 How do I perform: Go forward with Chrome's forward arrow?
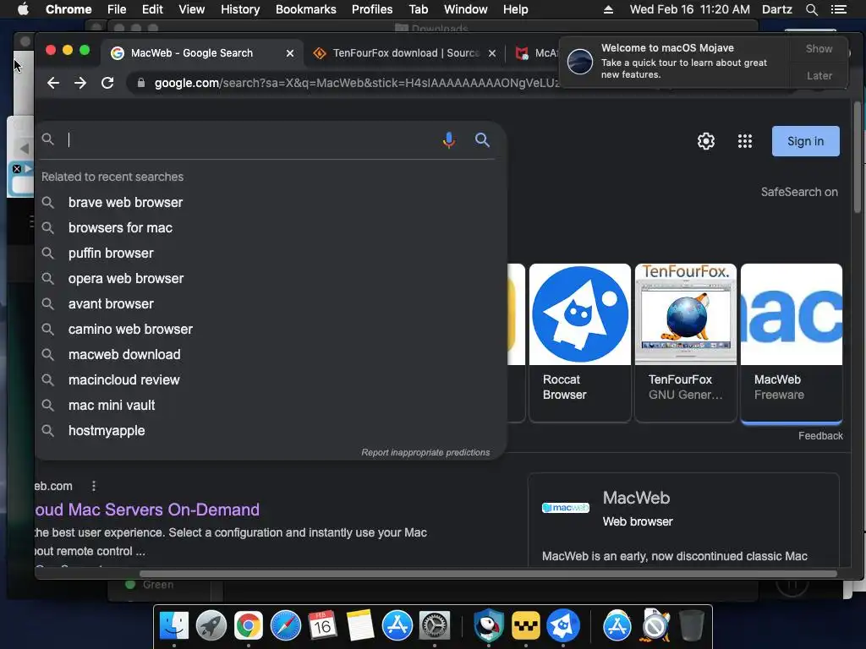(80, 83)
